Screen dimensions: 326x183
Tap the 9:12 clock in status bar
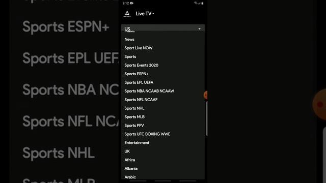pos(126,3)
